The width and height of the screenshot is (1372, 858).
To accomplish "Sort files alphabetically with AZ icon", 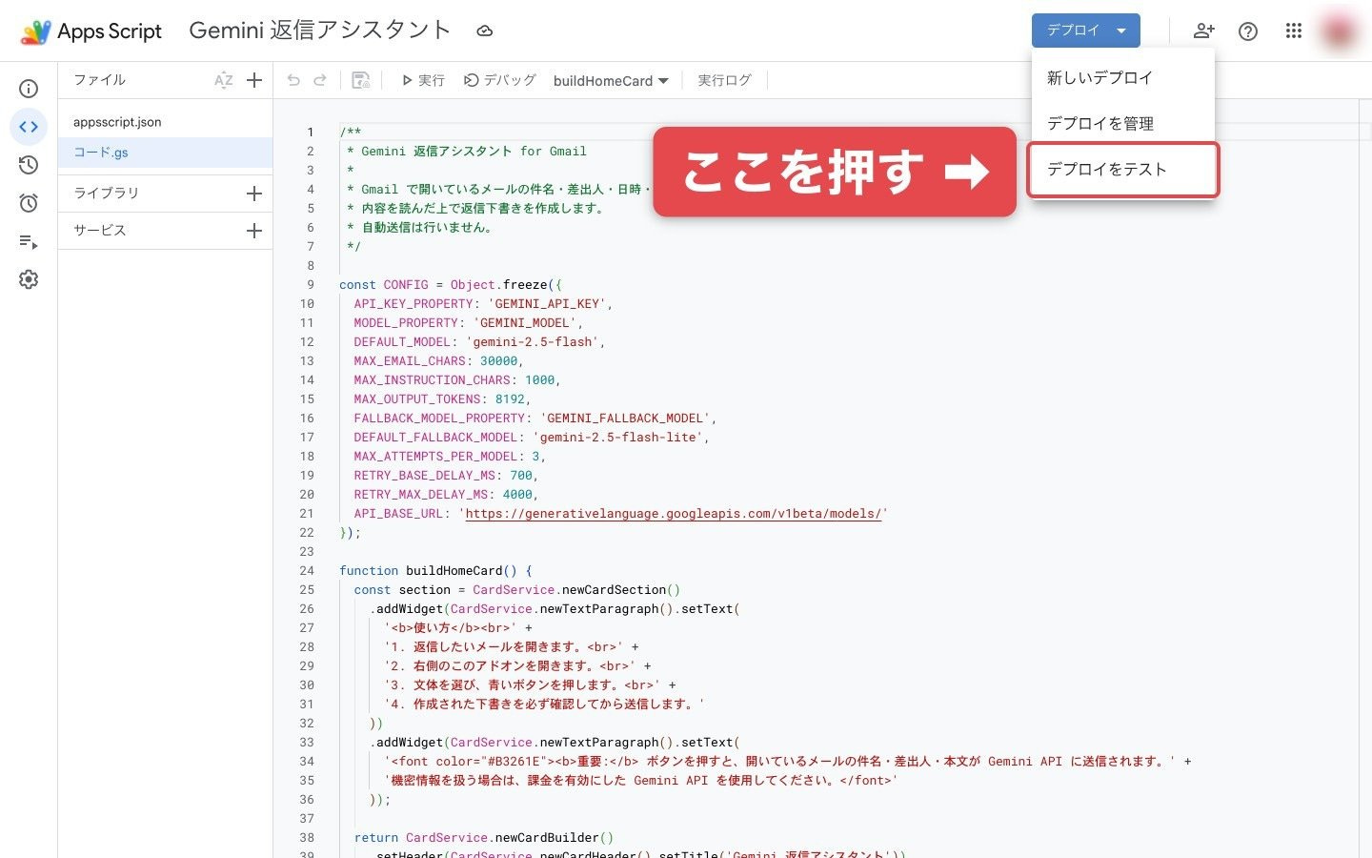I will pos(224,80).
